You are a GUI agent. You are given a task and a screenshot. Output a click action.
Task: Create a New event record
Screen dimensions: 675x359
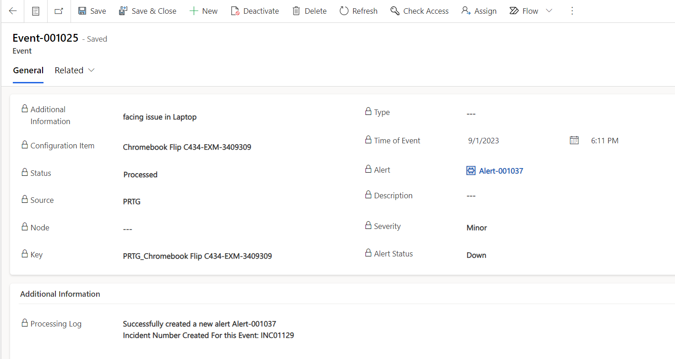pyautogui.click(x=204, y=11)
